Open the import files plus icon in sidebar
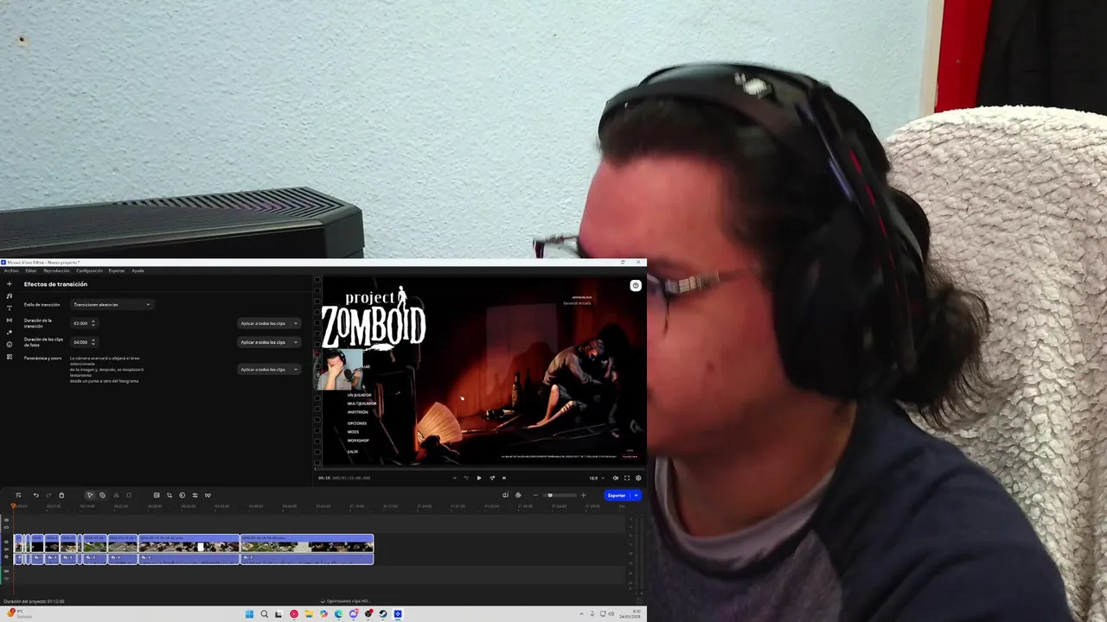 click(10, 284)
